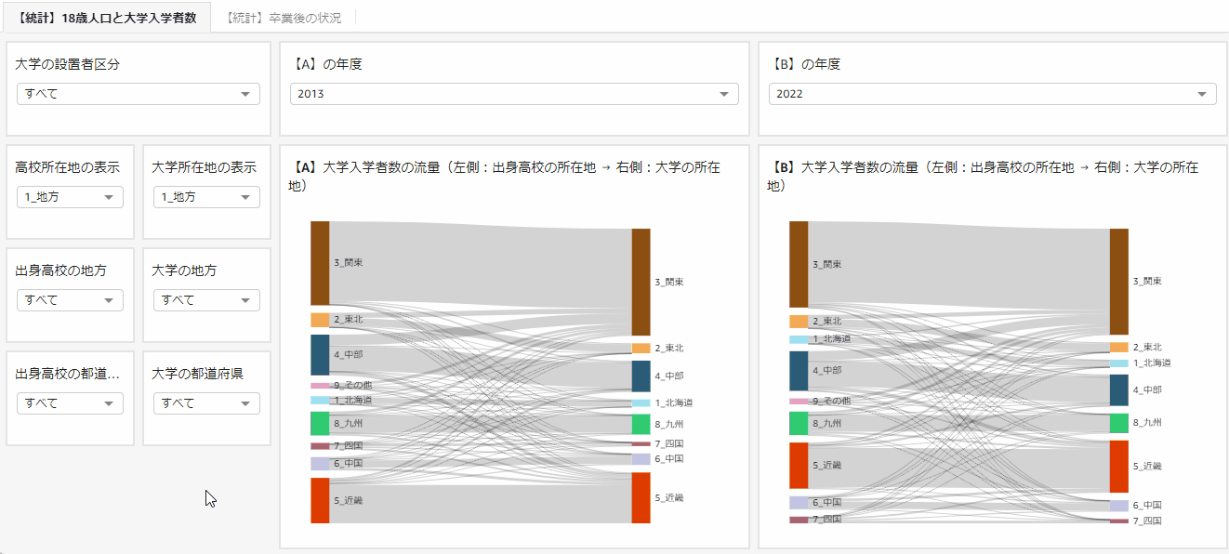The image size is (1229, 554).
Task: Click chart B's left-side dark blue 4_中部 node
Action: click(x=799, y=370)
